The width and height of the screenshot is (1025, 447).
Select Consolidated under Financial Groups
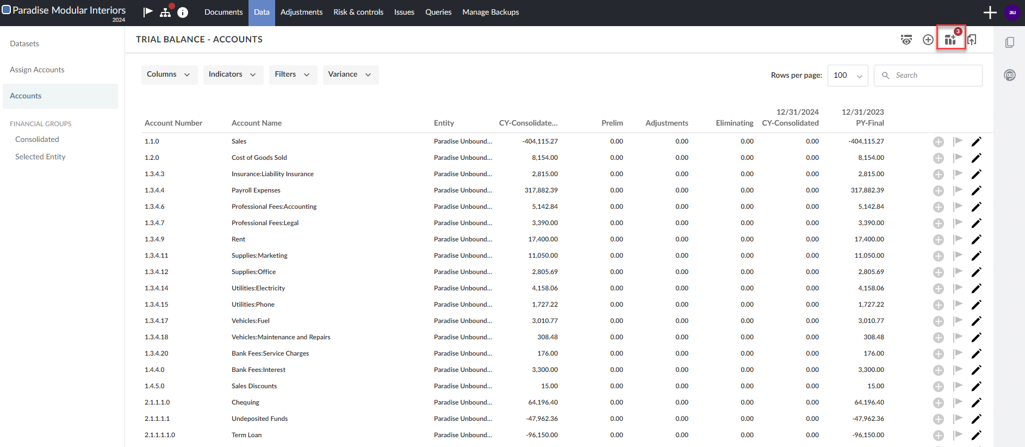(37, 139)
